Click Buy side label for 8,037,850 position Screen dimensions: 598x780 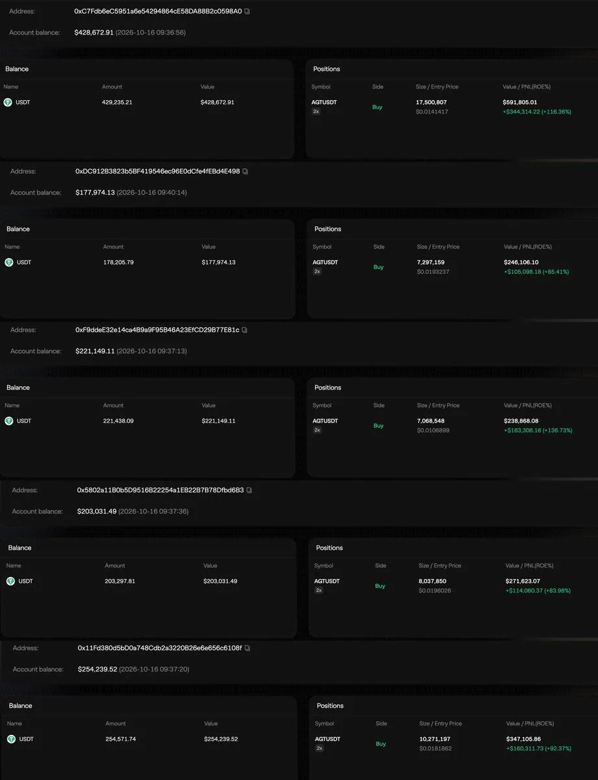380,586
